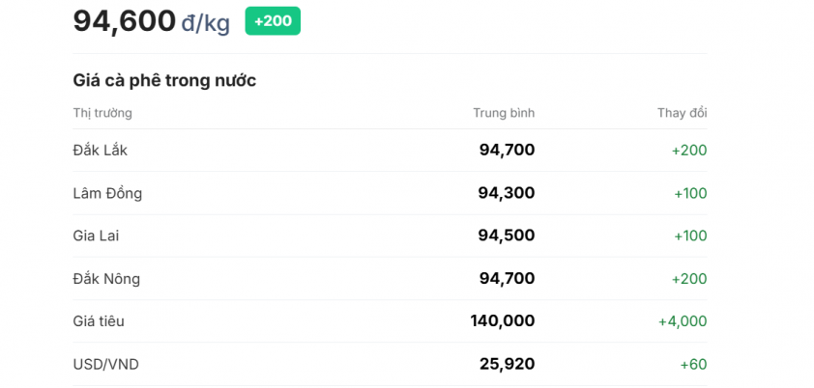This screenshot has width=814, height=388.
Task: Open the Đắk Nông market row
Action: [x=390, y=279]
